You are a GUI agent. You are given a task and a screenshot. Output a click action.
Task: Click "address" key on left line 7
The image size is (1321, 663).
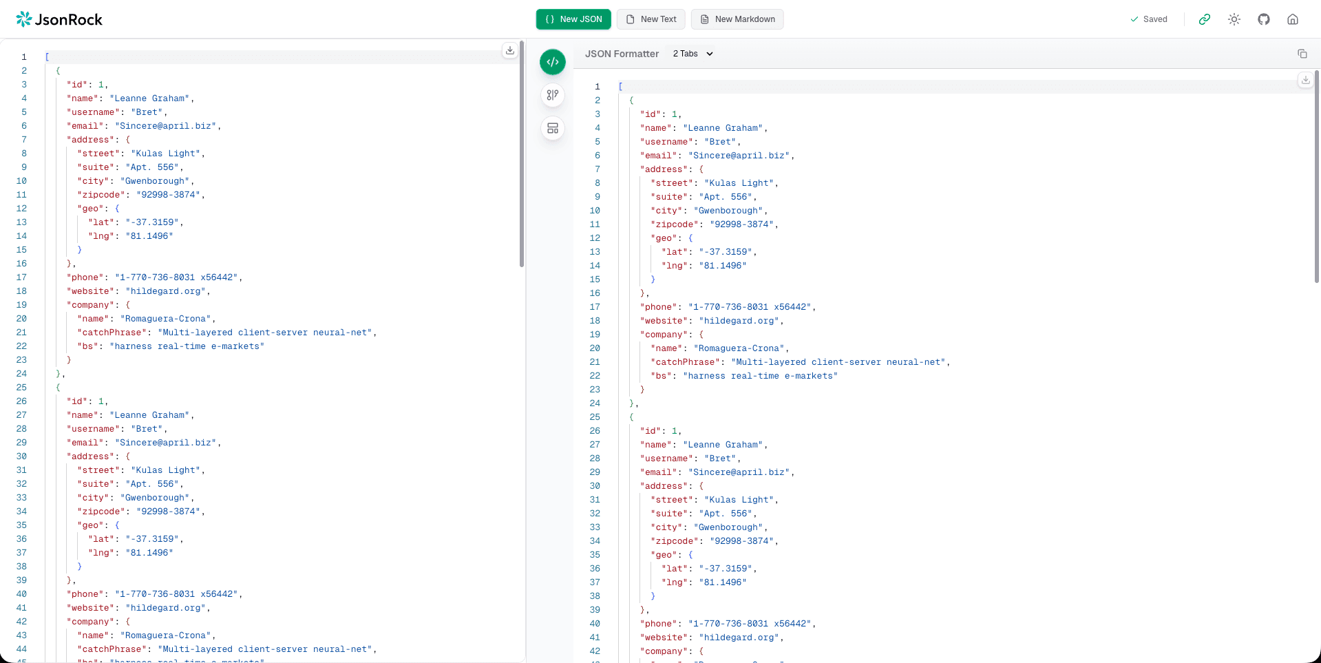pos(91,140)
